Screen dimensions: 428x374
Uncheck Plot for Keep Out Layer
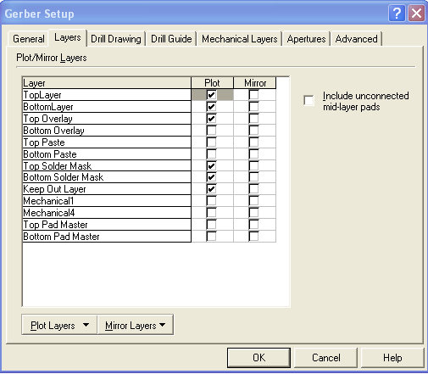[211, 189]
